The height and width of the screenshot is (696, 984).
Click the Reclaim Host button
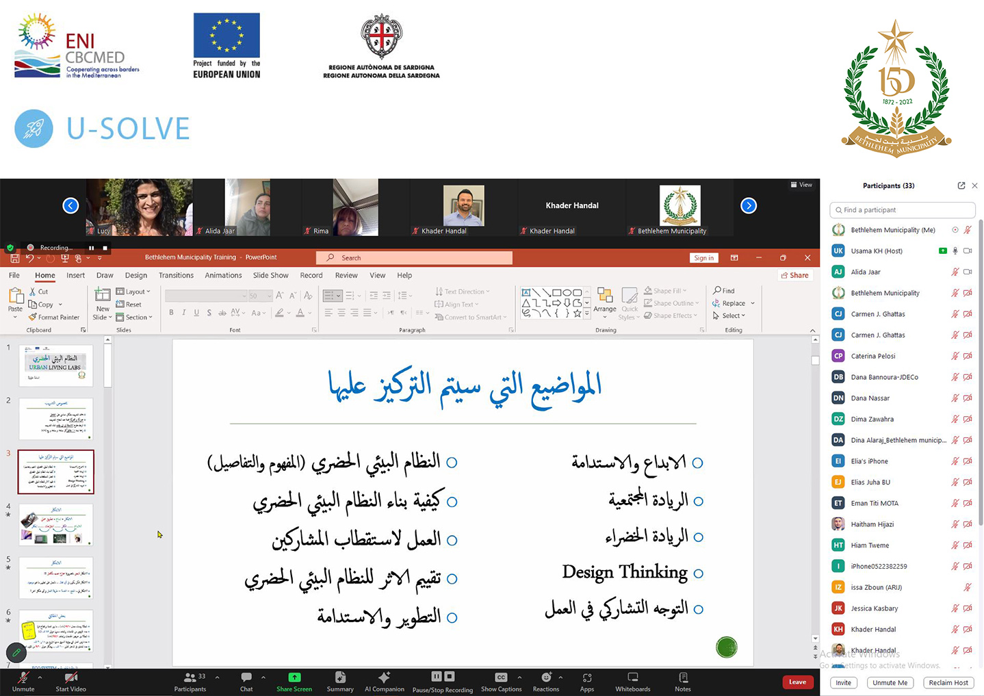point(948,682)
